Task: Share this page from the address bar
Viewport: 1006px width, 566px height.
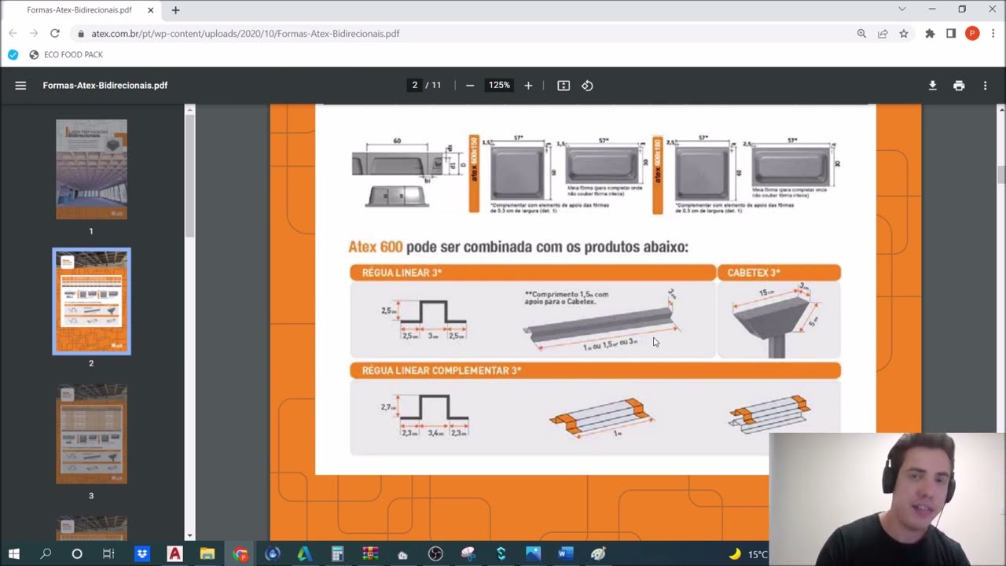Action: pos(883,34)
